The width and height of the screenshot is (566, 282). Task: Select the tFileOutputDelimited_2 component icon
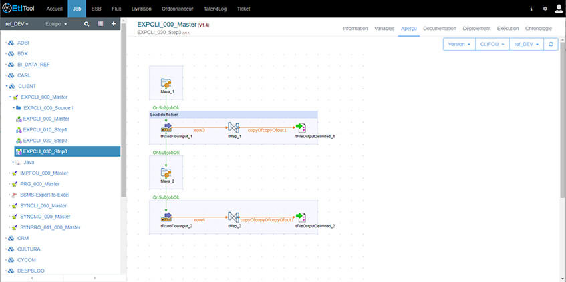(x=301, y=217)
